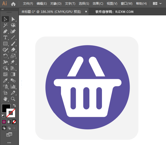Screen dimensions: 166x145
Task: Pick the Eyedropper tool
Action: (x=5, y=80)
